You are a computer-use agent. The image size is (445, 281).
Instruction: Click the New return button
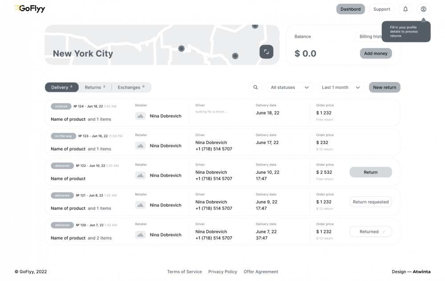pyautogui.click(x=384, y=87)
